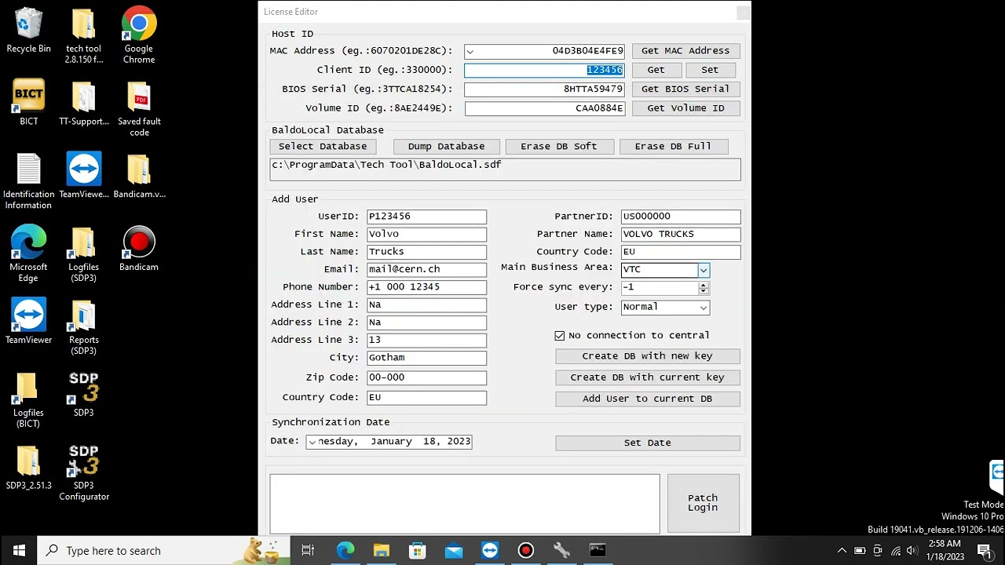Open the Reports (SDP3) folder
This screenshot has height=565, width=1005.
84,327
